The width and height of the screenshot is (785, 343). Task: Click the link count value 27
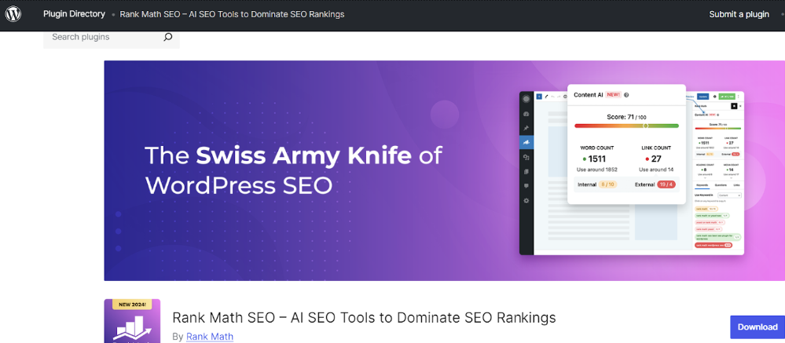pos(656,159)
